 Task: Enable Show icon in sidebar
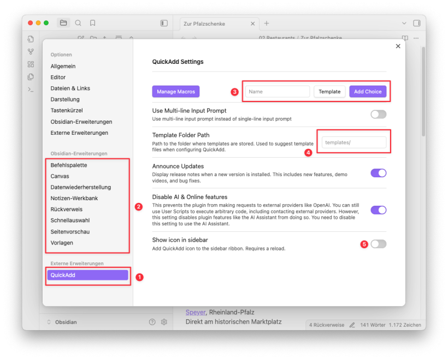click(378, 244)
